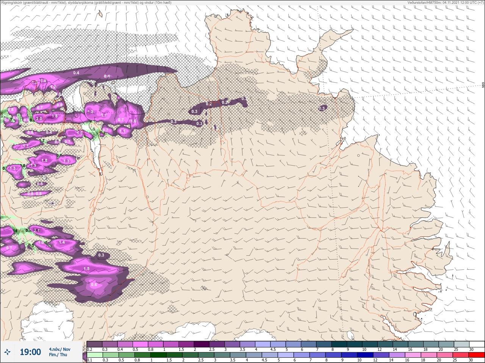Click the 1.2 precipitation value on map
Viewport: 485px width, 363px height.
90,112
